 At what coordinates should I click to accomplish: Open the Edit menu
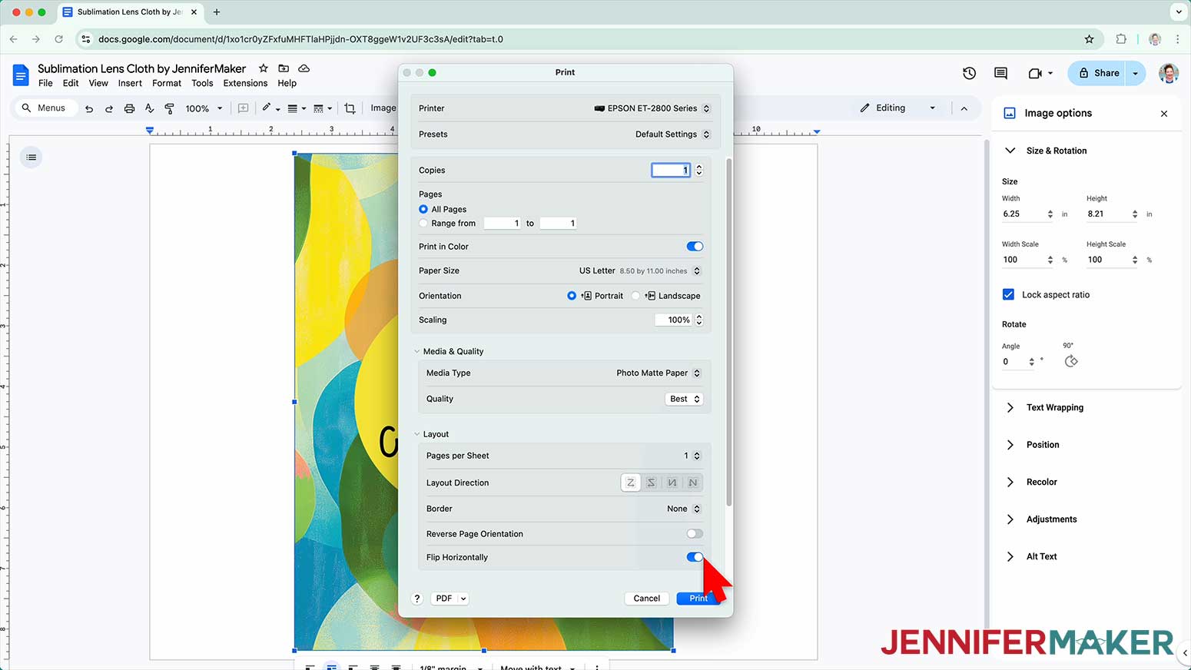[71, 83]
